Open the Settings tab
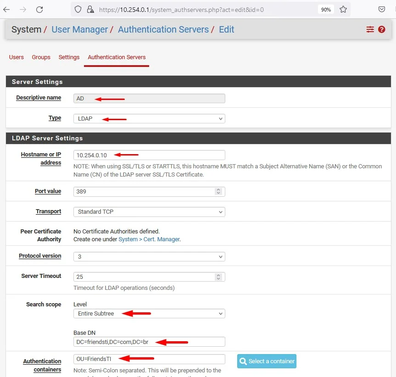The image size is (396, 377). pyautogui.click(x=69, y=57)
